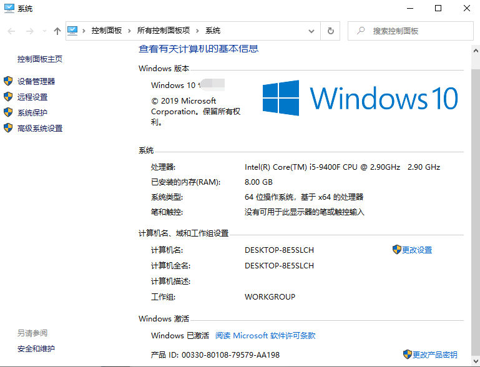
Task: Select 控制面板 in the breadcrumb path
Action: [107, 31]
